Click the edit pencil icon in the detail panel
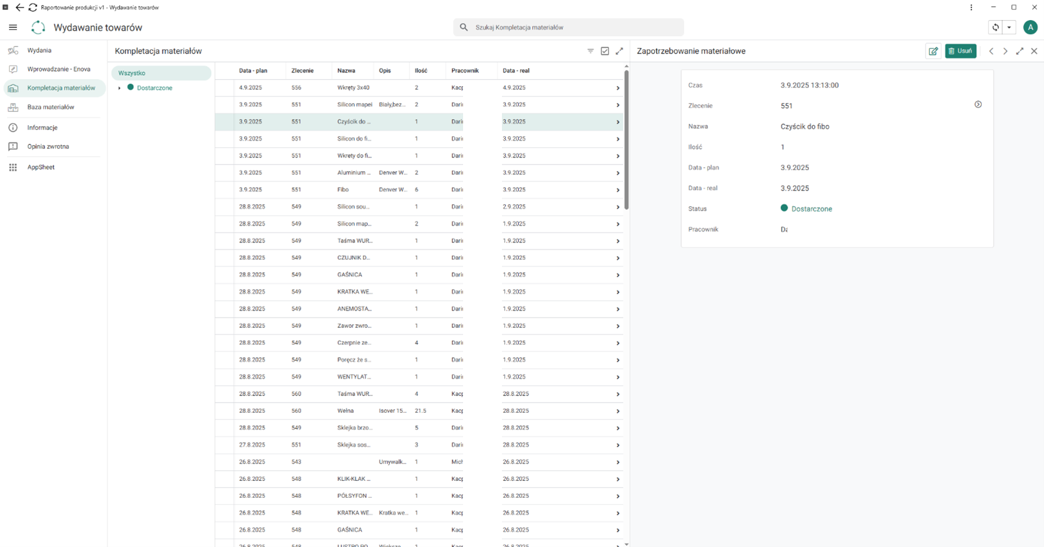Screen dimensions: 1044x547 pos(933,51)
